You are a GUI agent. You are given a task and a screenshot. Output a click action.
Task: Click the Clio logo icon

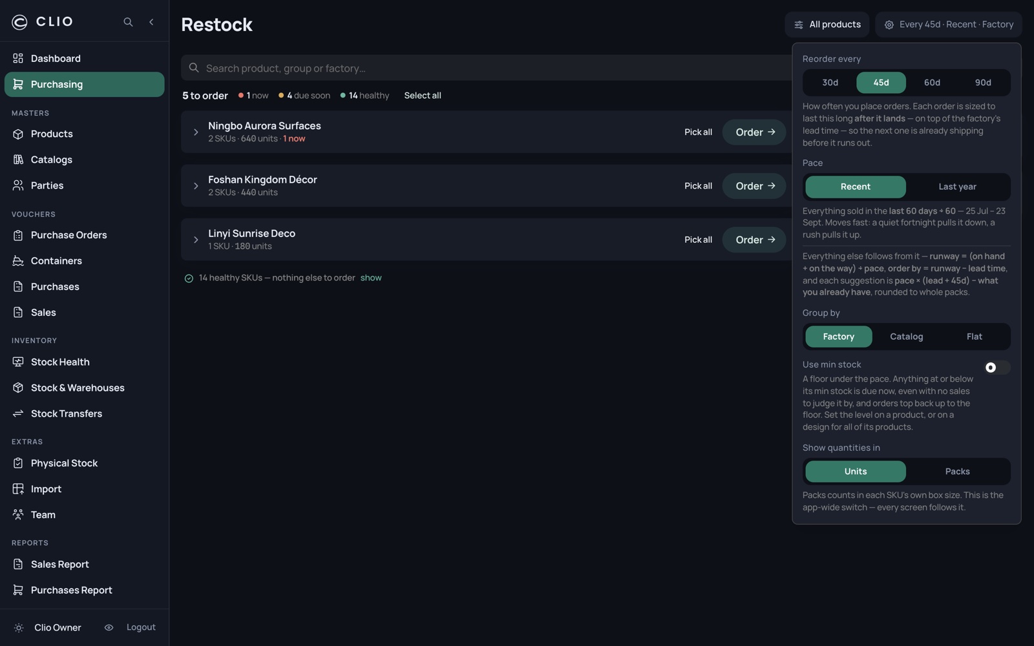point(19,22)
